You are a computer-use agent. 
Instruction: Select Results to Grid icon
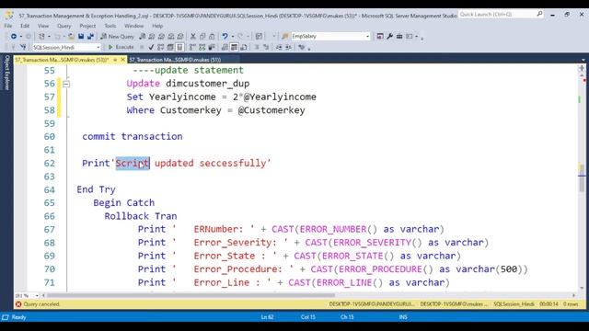point(234,47)
